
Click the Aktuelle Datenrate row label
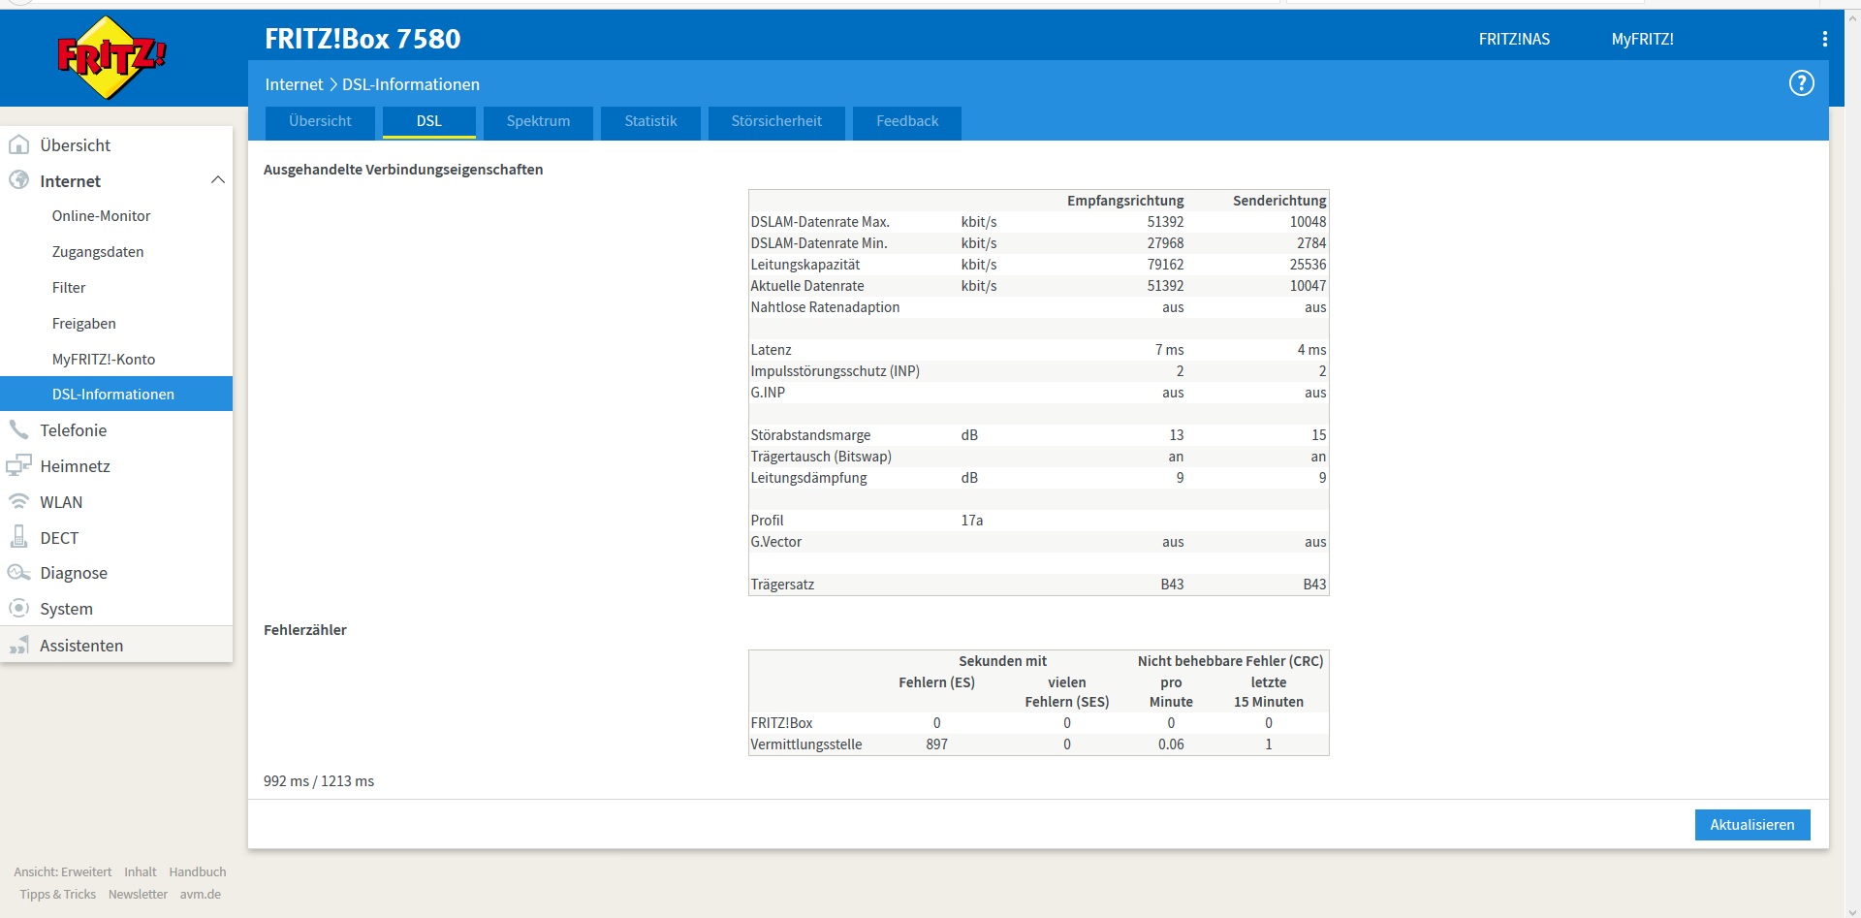pos(807,286)
